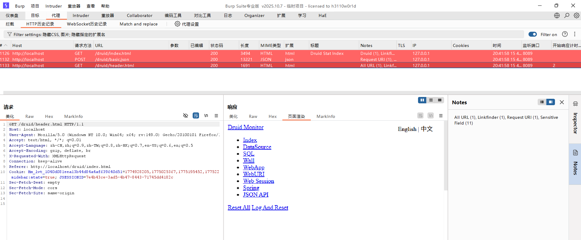Open the DataSource link in rendered response

pos(257,147)
